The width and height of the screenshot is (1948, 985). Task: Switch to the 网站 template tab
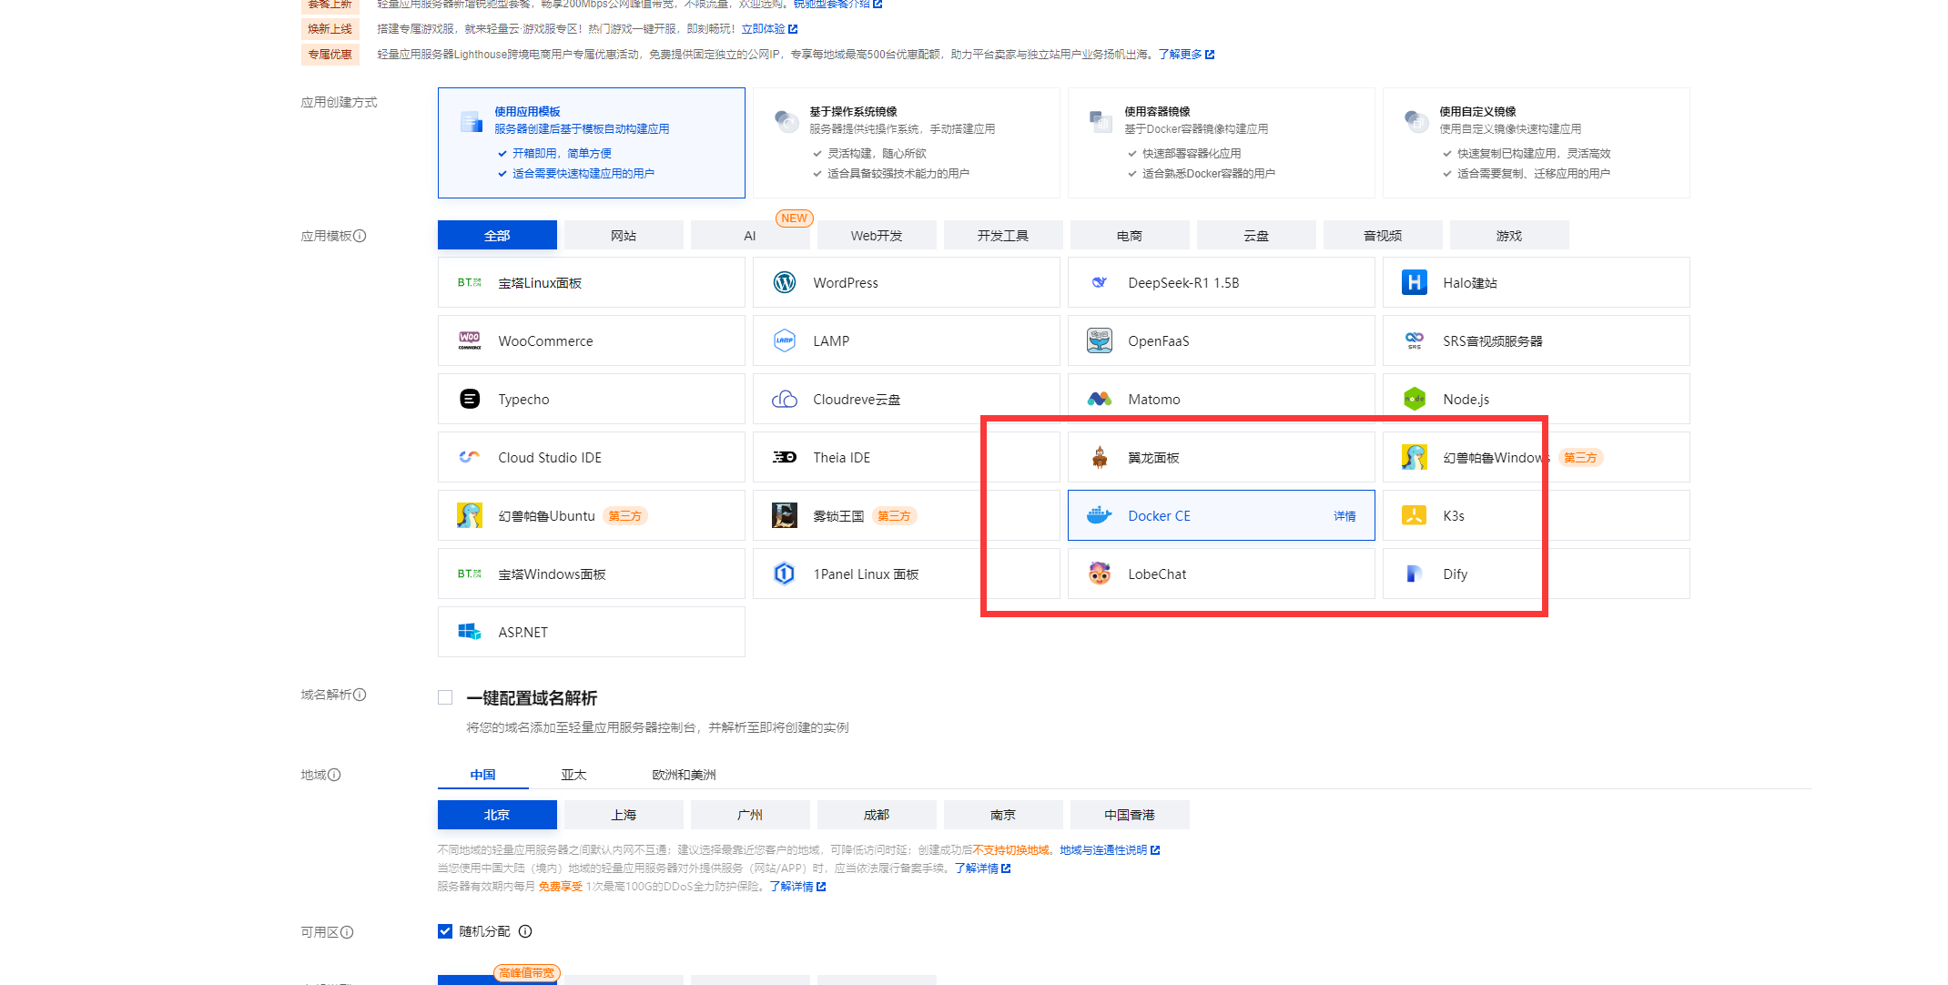point(624,235)
